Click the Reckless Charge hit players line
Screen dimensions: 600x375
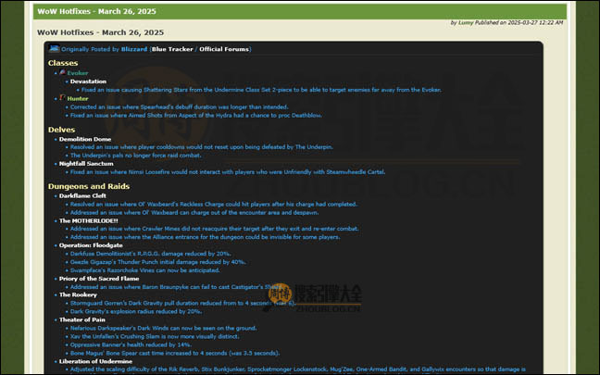(214, 204)
